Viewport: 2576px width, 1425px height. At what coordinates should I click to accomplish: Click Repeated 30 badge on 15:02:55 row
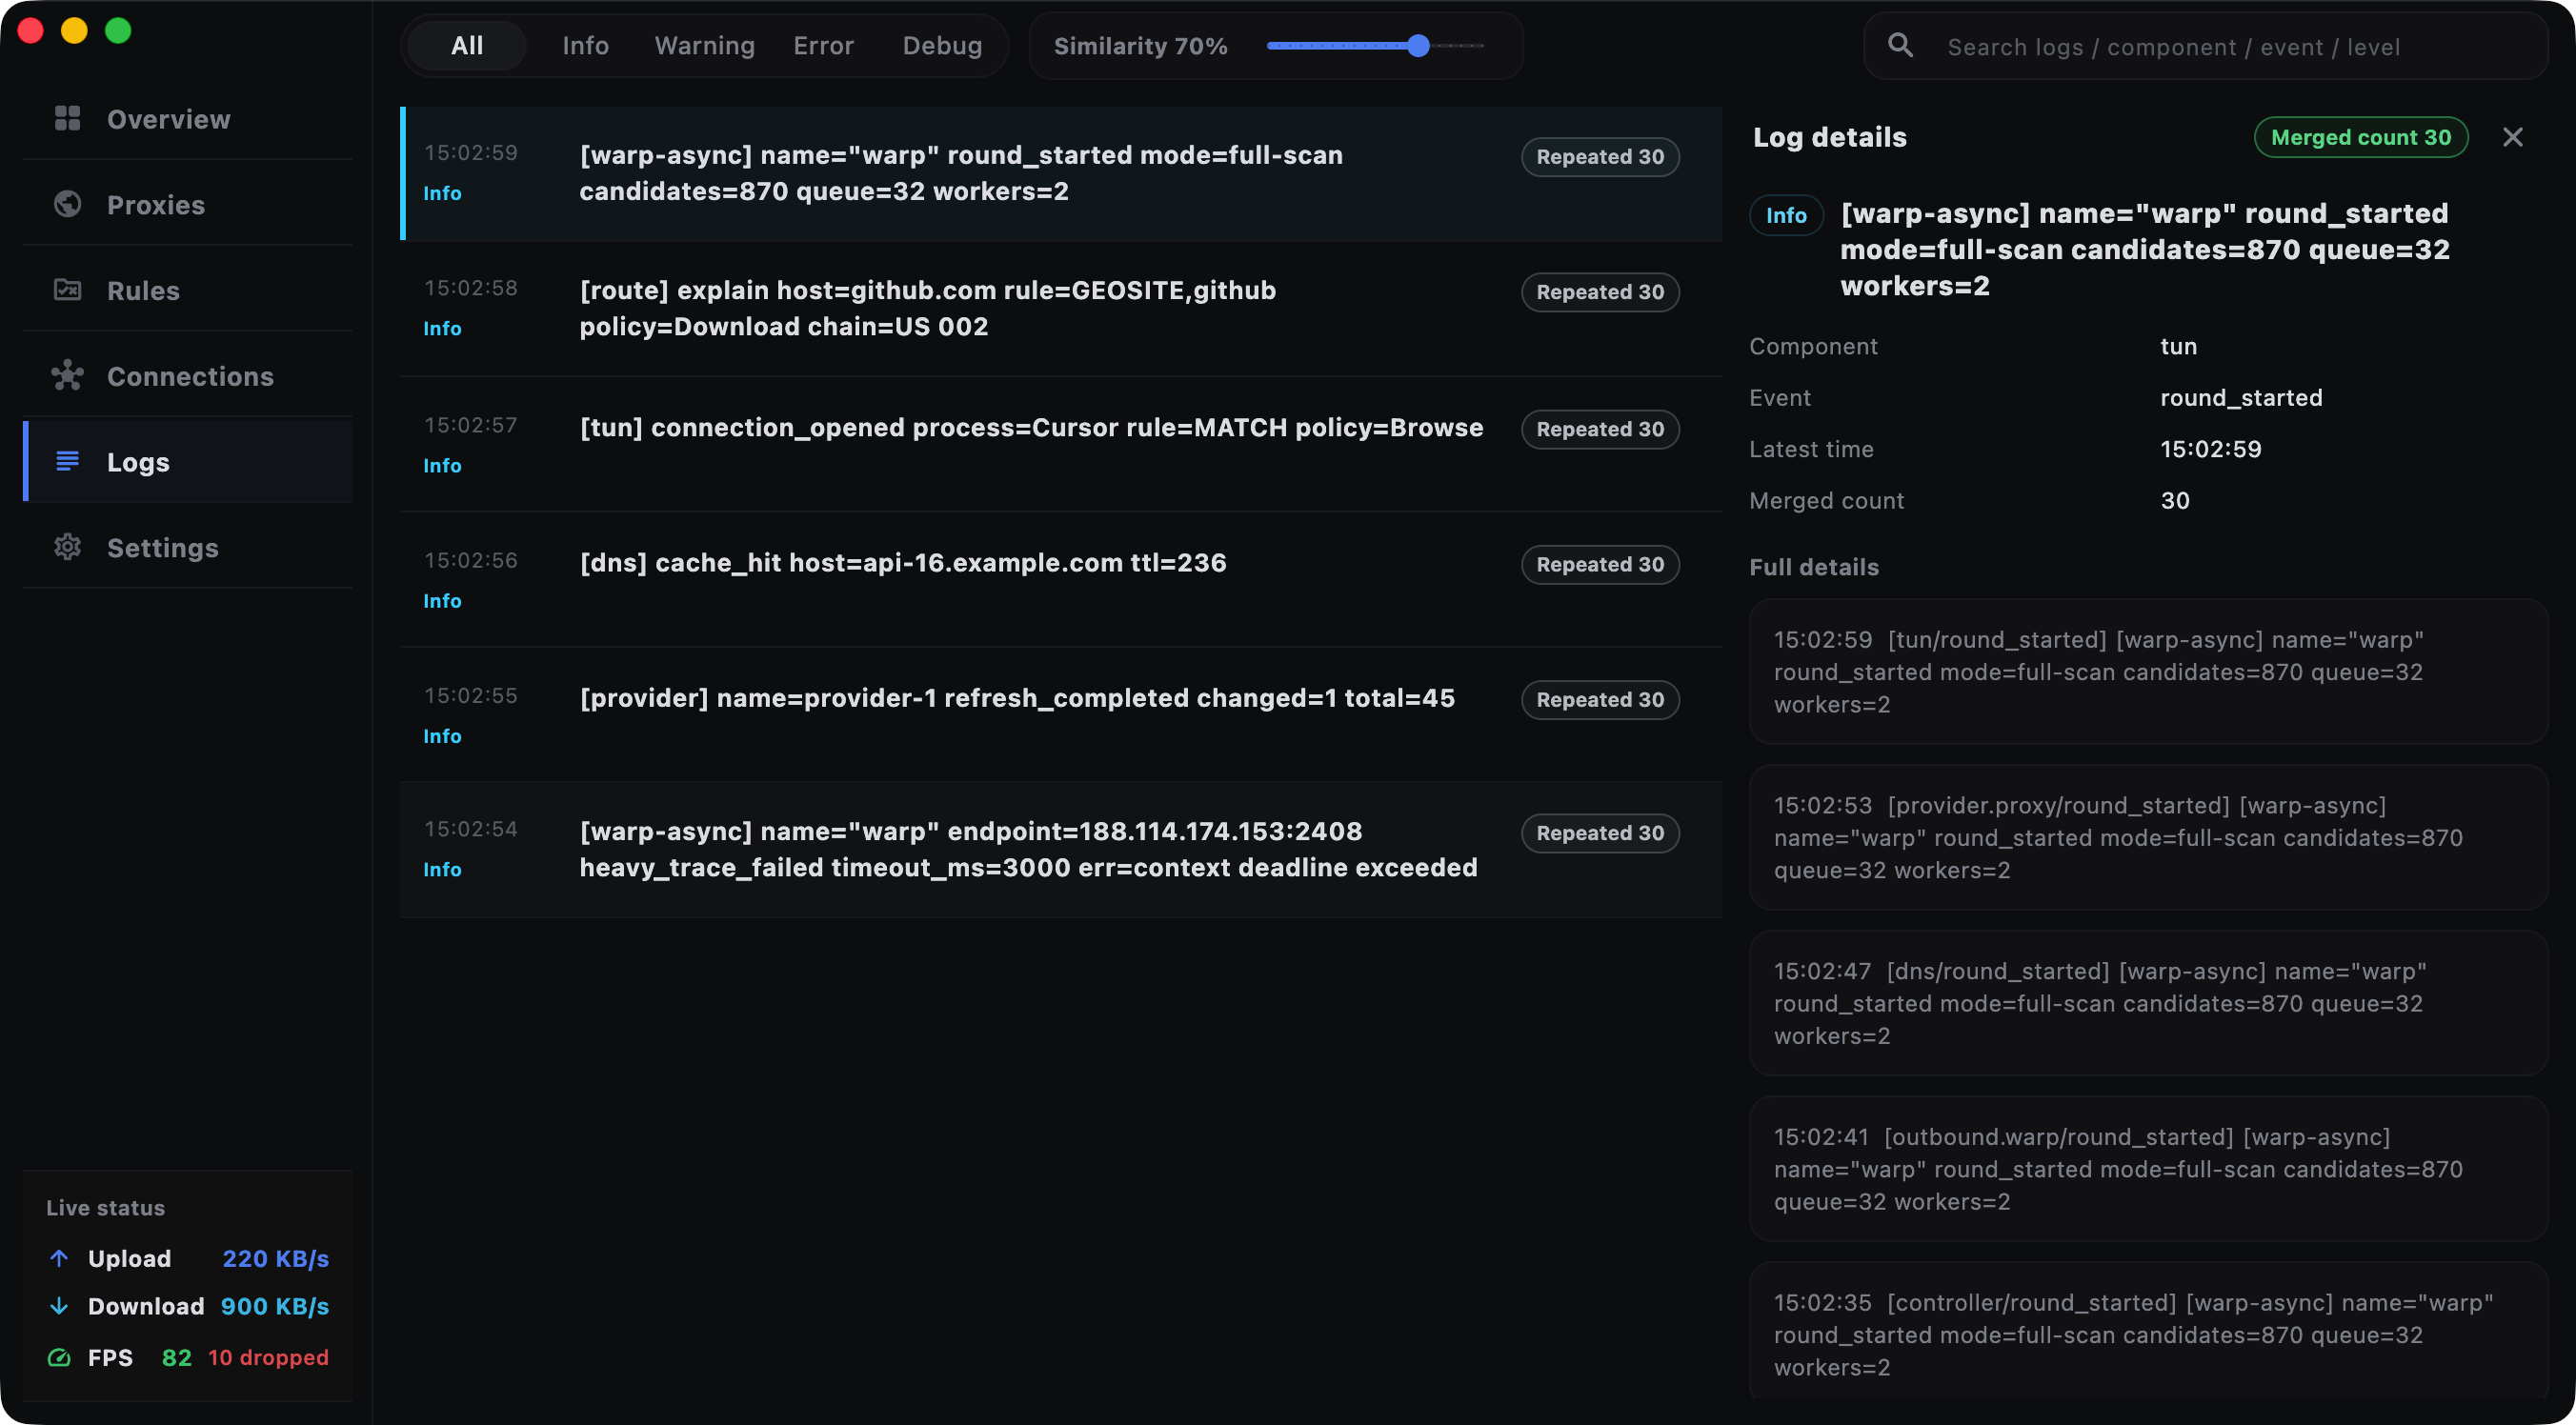(1600, 699)
